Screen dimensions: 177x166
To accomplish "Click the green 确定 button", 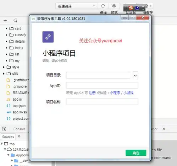I will (136, 153).
